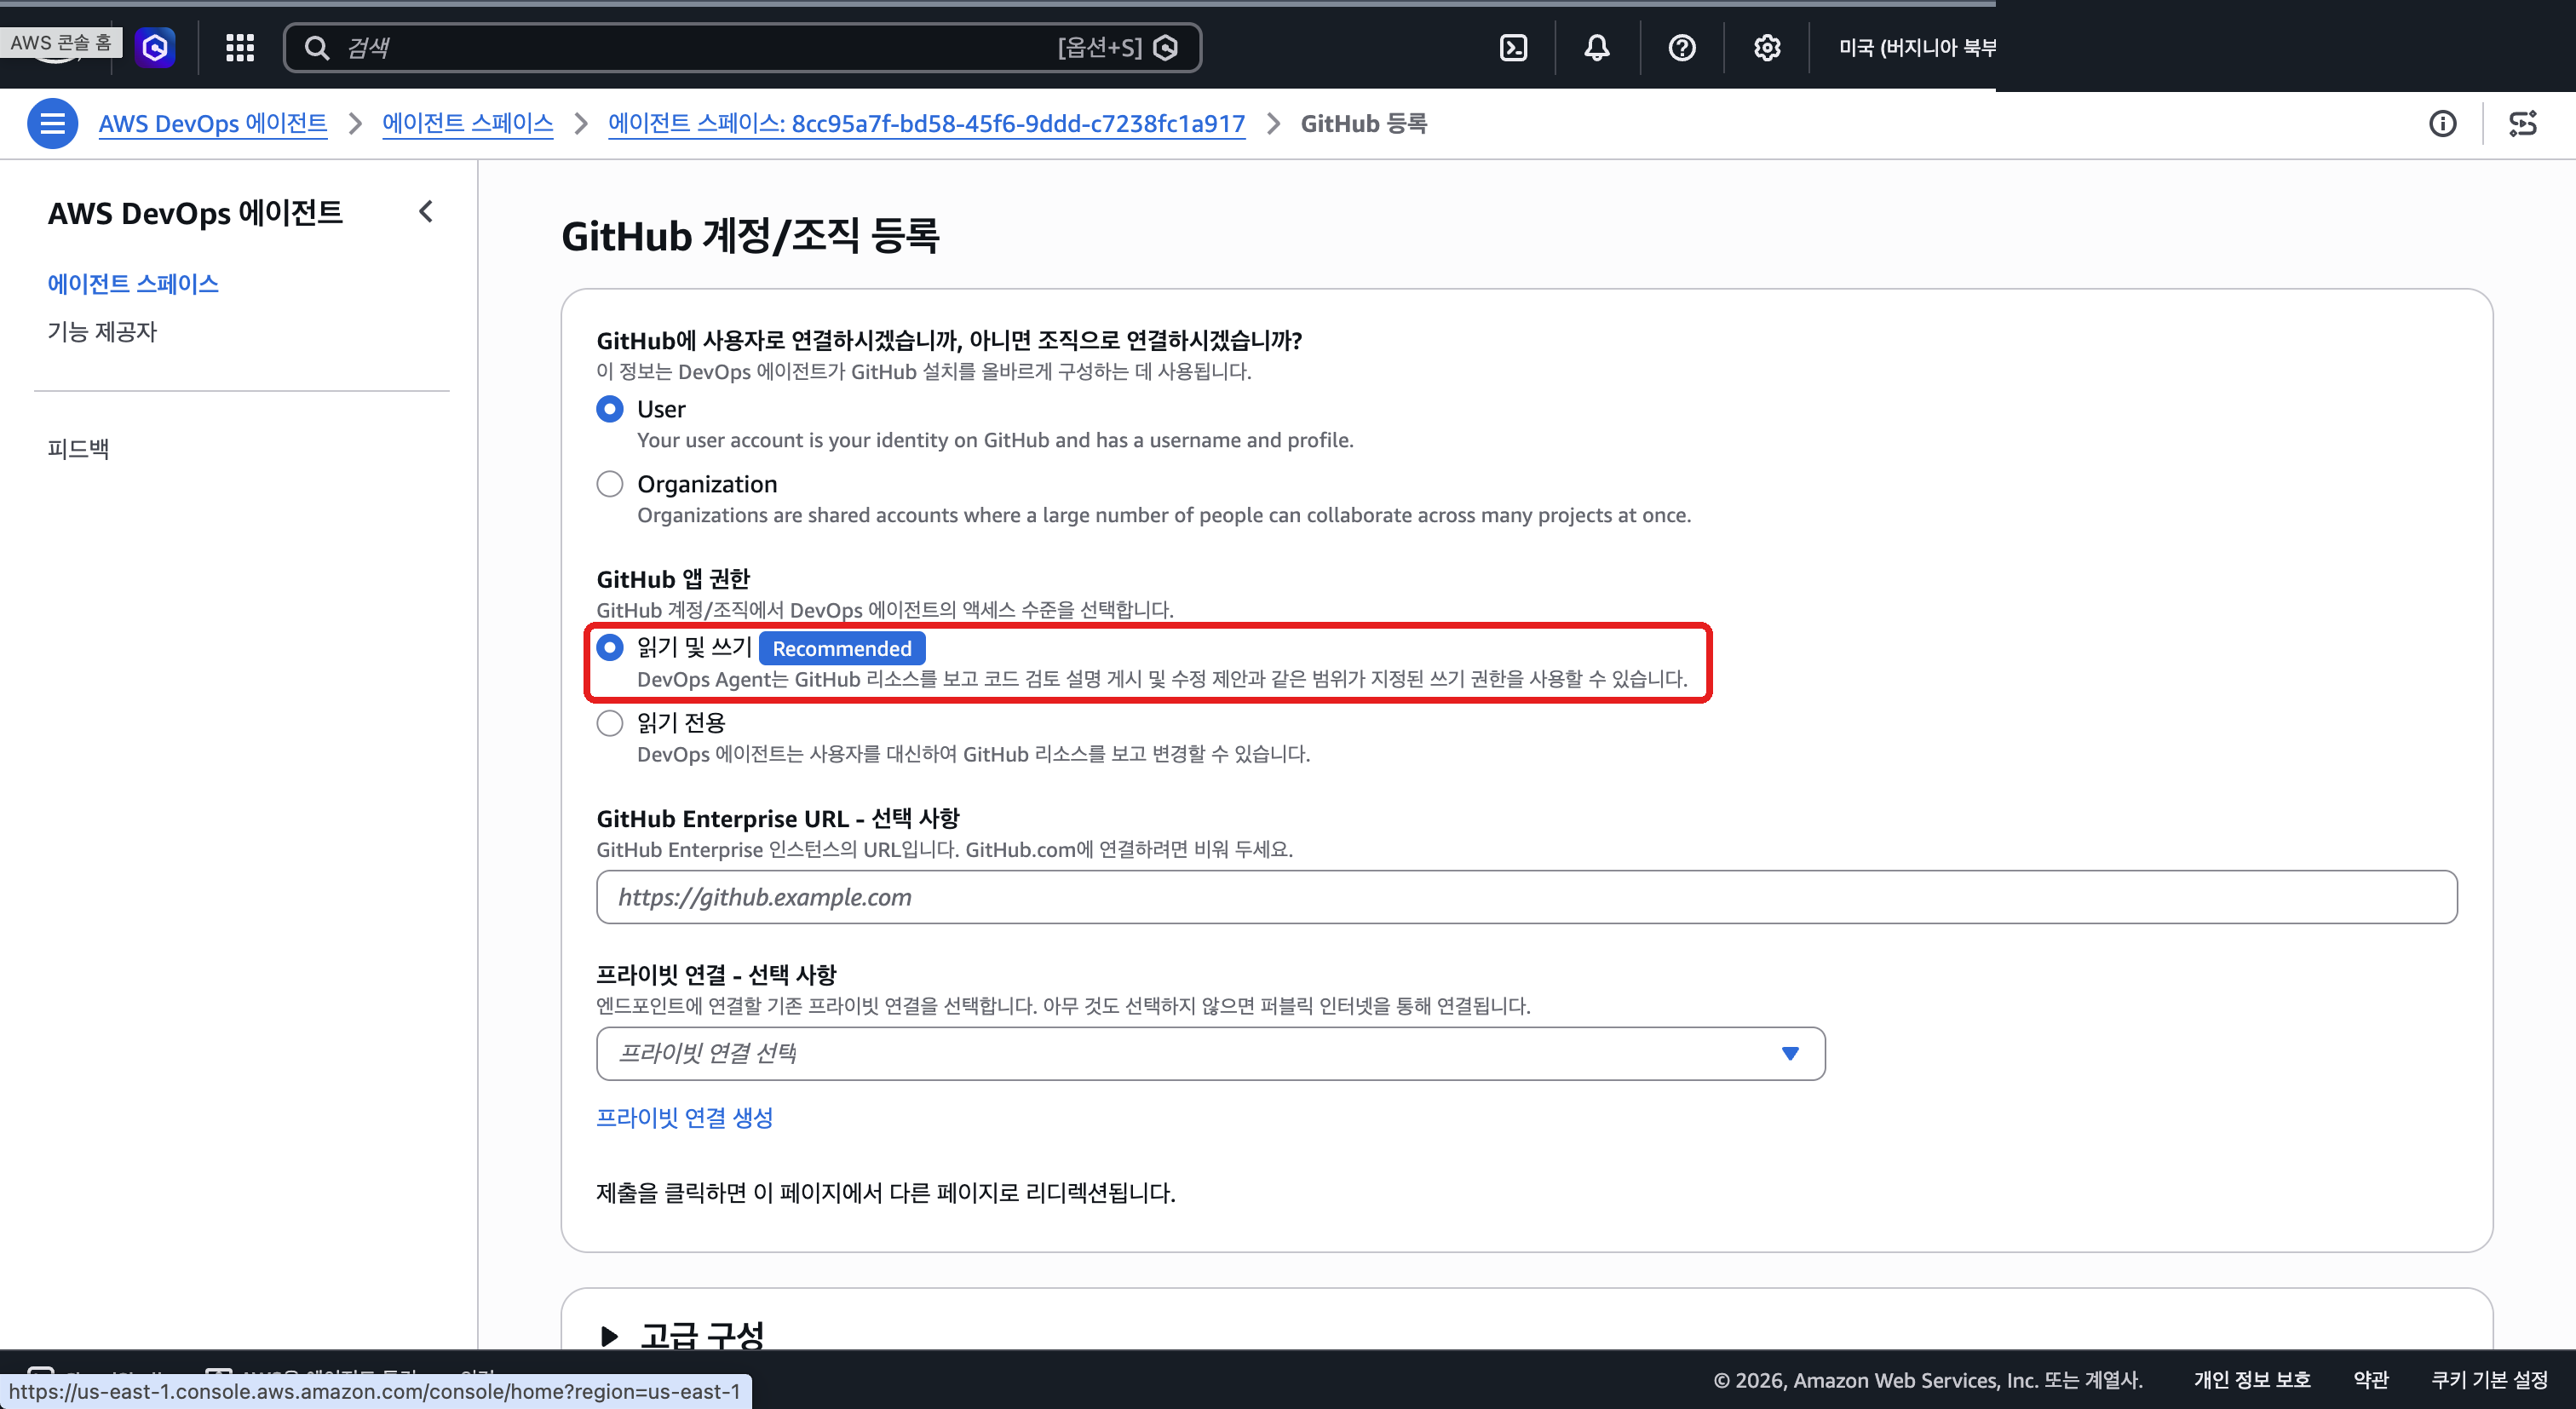Focus the top 검색 search box
Screen dimensions: 2576x1409
[x=742, y=48]
